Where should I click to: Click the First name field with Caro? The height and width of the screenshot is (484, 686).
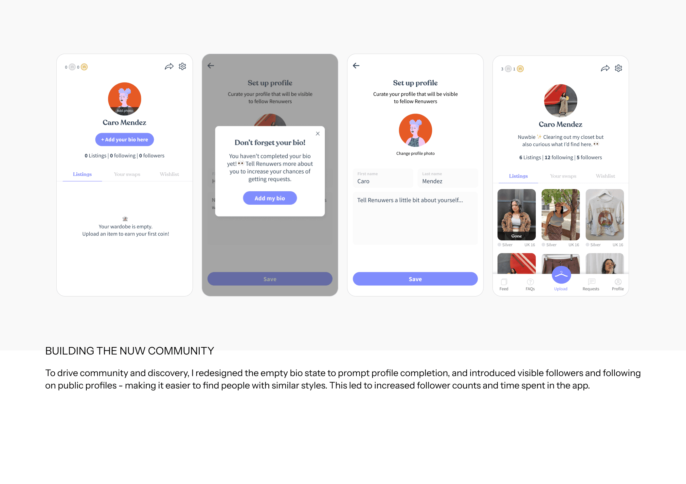(x=383, y=178)
